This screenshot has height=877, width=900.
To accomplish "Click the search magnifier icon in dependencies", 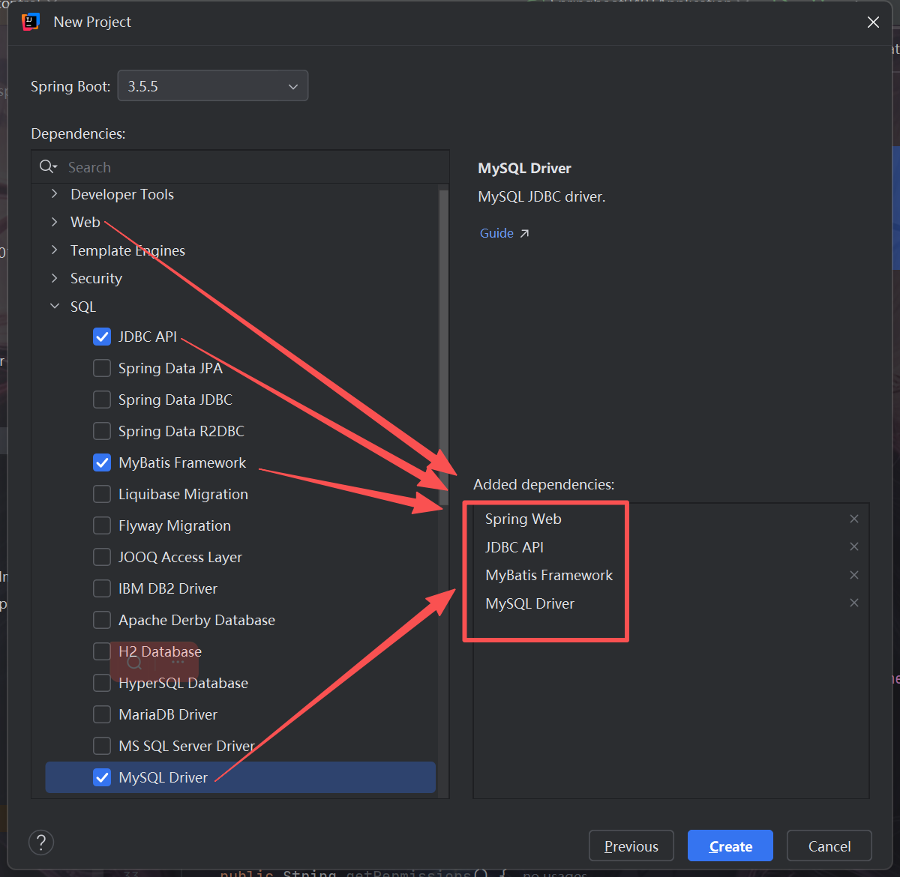I will click(x=48, y=166).
